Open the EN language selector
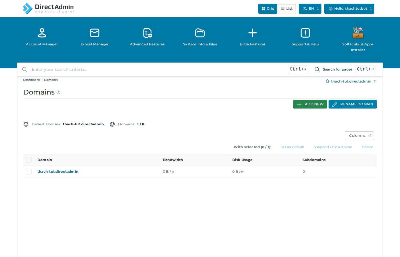 click(310, 9)
